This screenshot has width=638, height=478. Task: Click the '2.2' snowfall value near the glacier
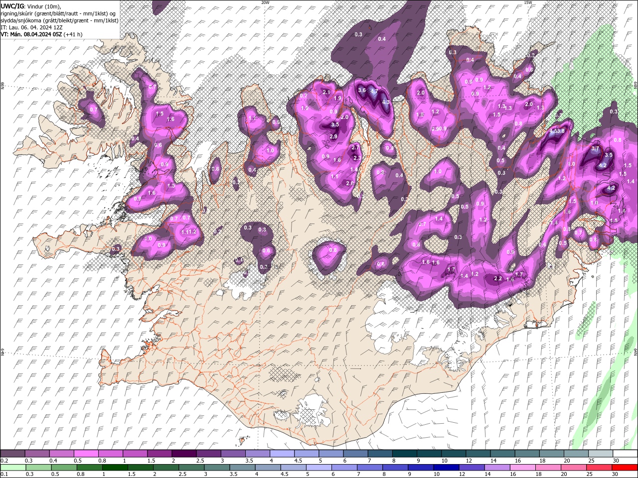pos(497,278)
